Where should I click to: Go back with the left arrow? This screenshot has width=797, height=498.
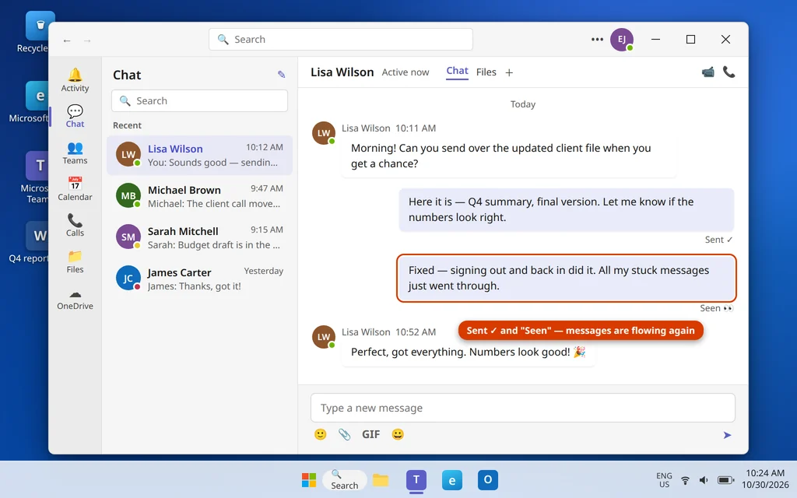(67, 40)
